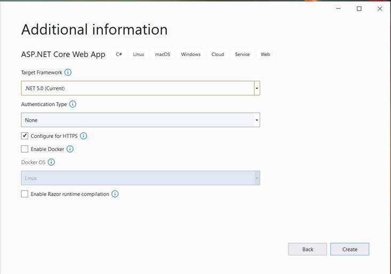Click the Linux tag

pyautogui.click(x=138, y=54)
